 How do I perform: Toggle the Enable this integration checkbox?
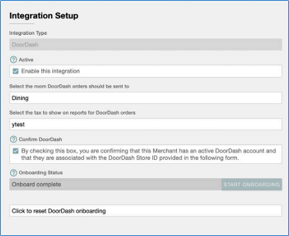click(x=16, y=71)
